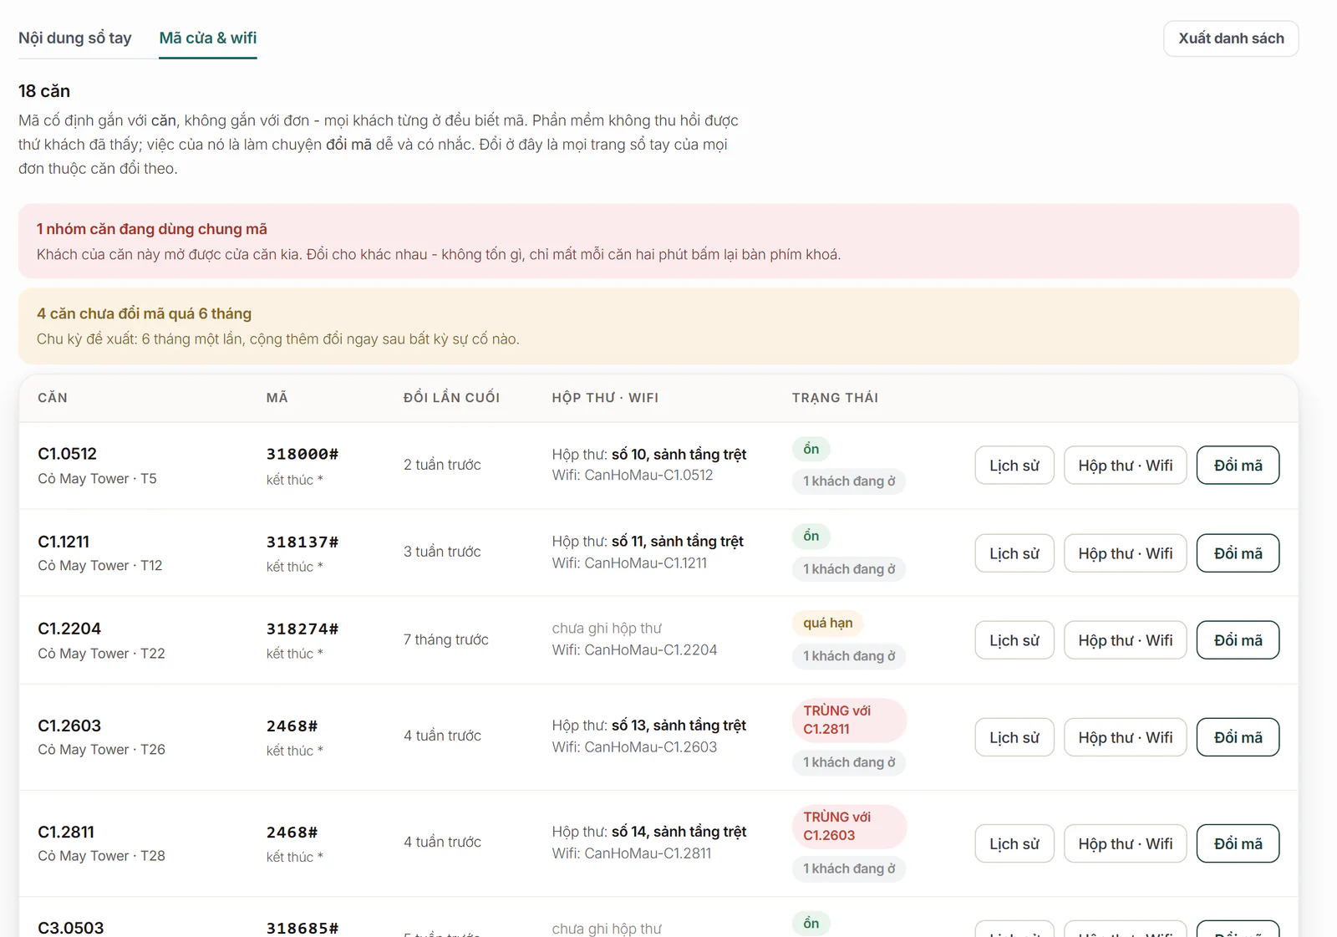Image resolution: width=1337 pixels, height=937 pixels.
Task: Show Lịch sử for unit C1.2603
Action: coord(1014,737)
